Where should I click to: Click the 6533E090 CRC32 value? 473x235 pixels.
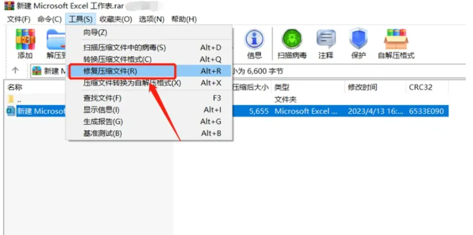(426, 111)
